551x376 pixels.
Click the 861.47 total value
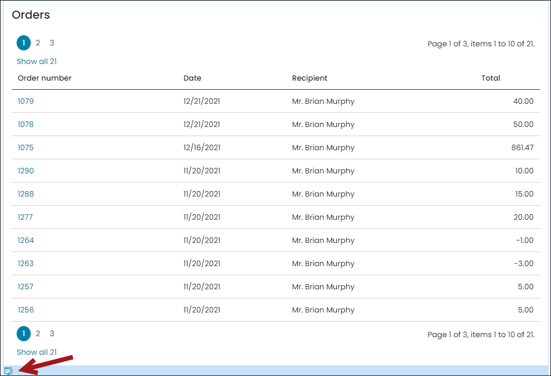[522, 148]
